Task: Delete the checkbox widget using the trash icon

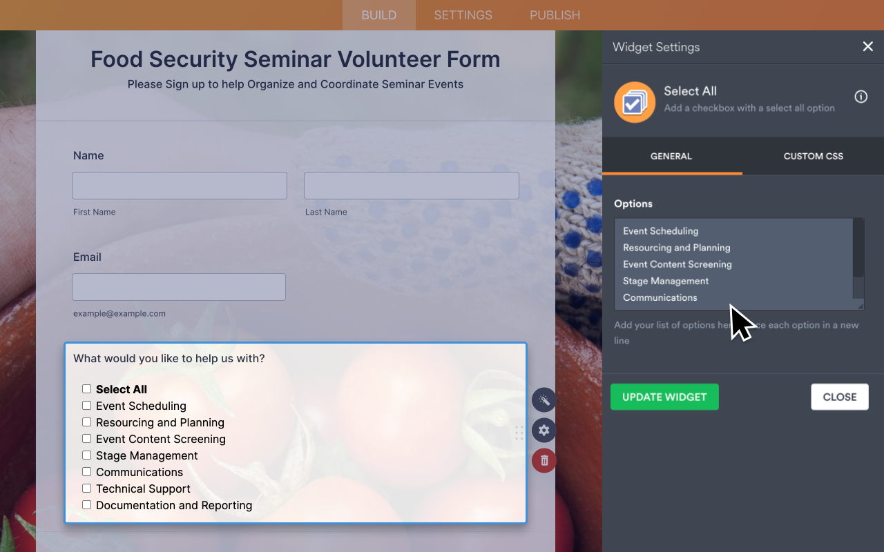Action: click(544, 460)
